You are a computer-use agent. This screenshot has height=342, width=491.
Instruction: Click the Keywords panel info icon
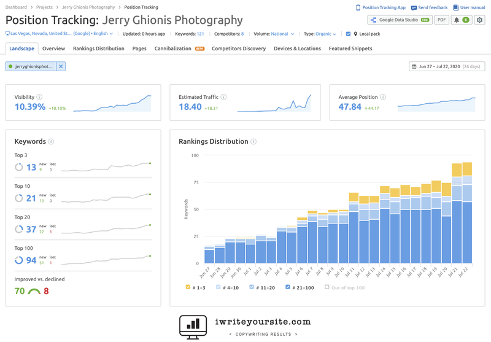click(x=51, y=142)
